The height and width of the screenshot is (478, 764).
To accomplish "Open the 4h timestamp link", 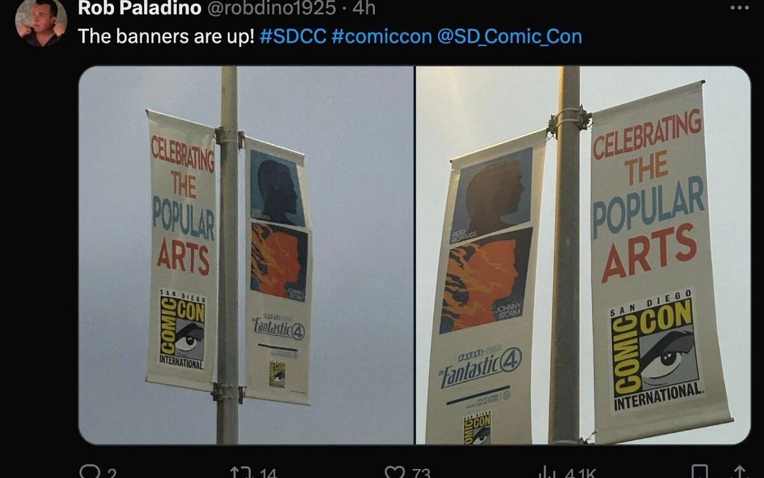I will 364,8.
